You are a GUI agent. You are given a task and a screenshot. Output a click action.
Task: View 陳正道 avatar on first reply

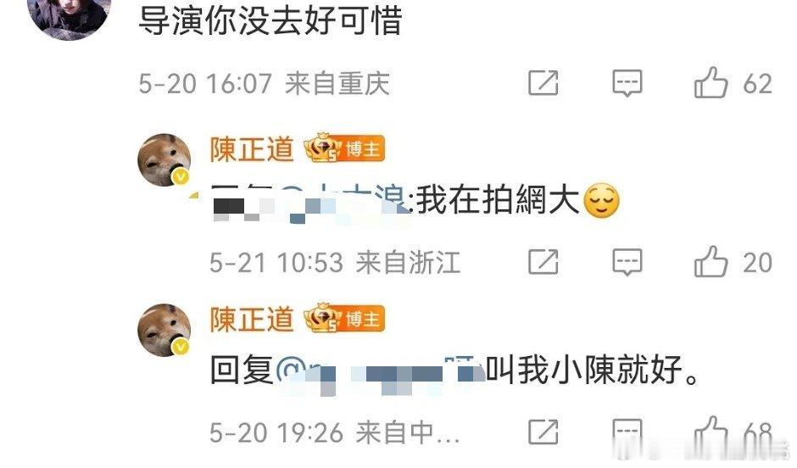[x=164, y=160]
